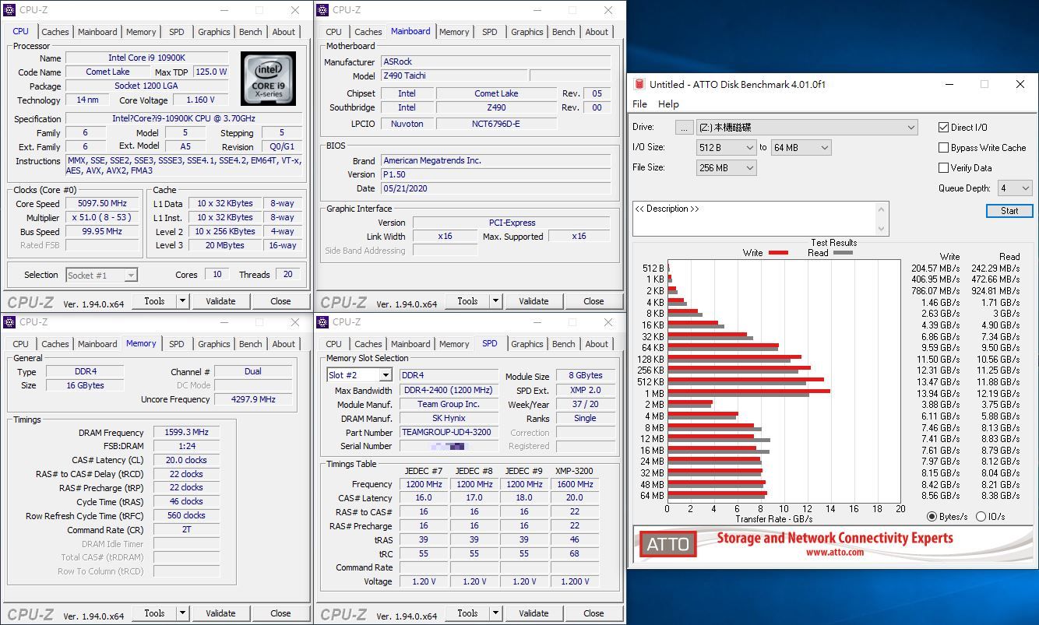Screen dimensions: 1039x625
Task: Open the File menu in ATTO
Action: tap(639, 104)
